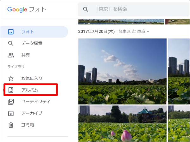190x142 pixels.
Task: Click the アルバム bookmark icon
Action: [x=11, y=90]
